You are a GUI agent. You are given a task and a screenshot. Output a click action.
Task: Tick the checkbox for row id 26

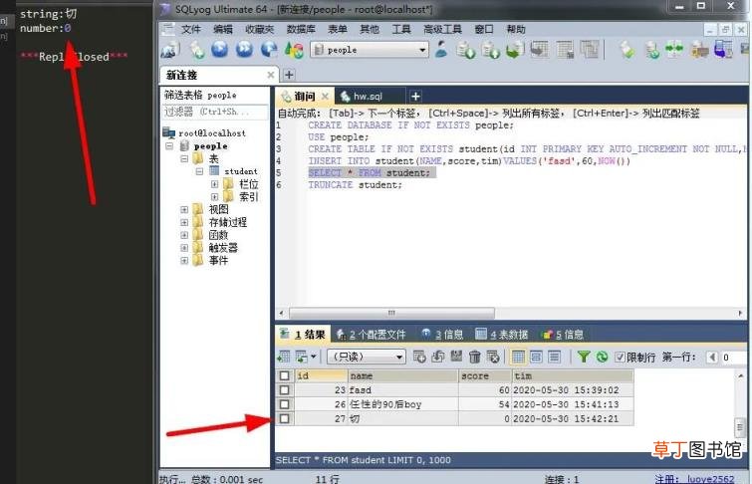click(285, 404)
